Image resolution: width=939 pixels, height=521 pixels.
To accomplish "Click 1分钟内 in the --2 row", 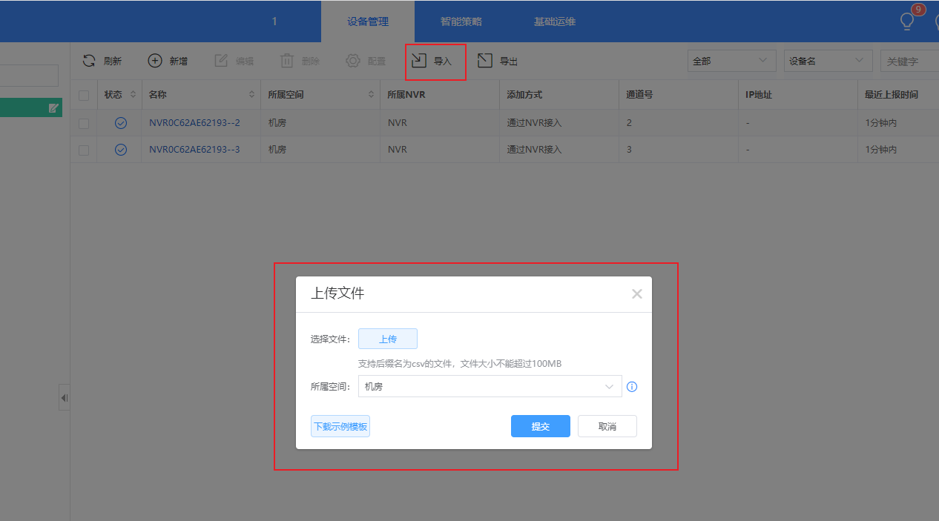I will (881, 123).
